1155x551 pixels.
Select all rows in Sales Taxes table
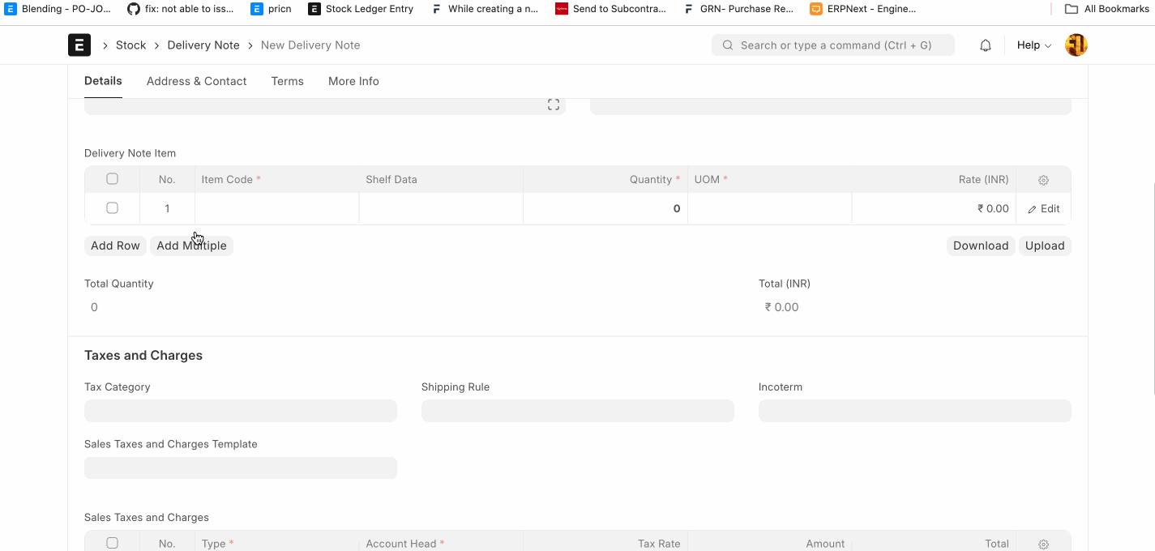112,543
